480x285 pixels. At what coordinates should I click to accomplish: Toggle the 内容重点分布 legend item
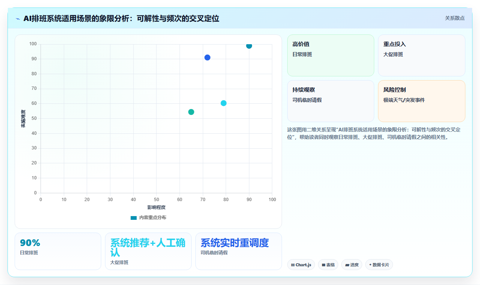[x=148, y=218]
